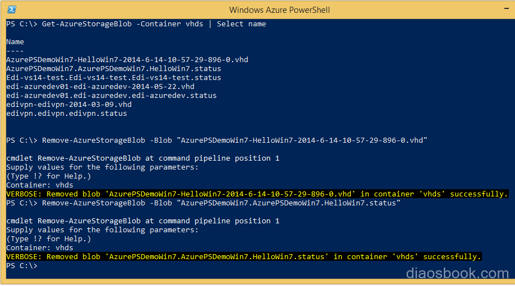Minimize the Windows Azure PowerShell window
This screenshot has width=515, height=286.
tap(506, 9)
